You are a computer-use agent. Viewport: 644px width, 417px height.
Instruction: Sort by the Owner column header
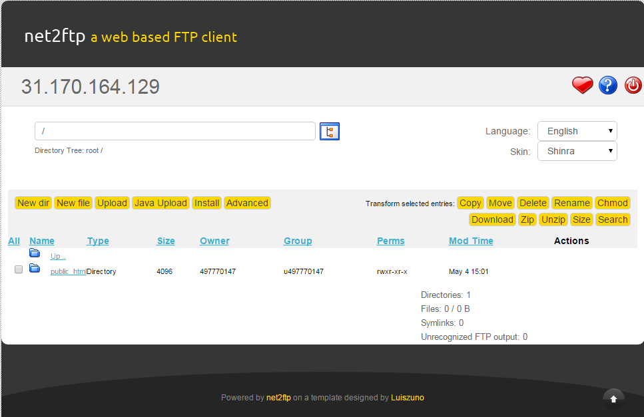pos(214,241)
